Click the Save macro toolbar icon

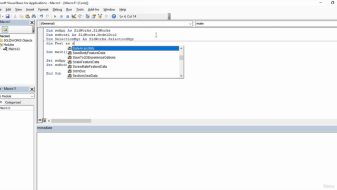(7, 16)
